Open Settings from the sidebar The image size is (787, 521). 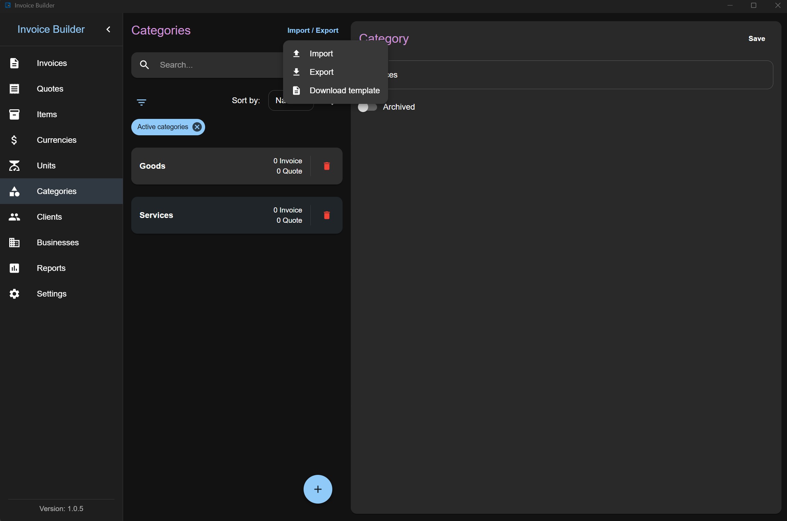coord(61,294)
